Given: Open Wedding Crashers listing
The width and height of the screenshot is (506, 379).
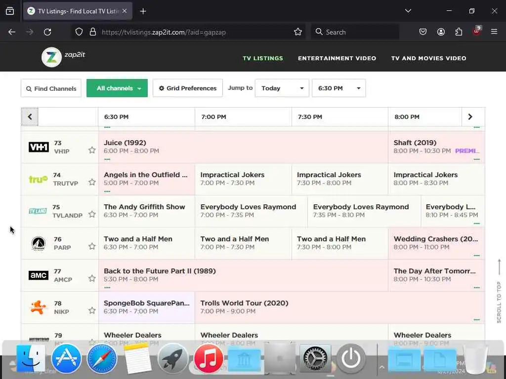Looking at the screenshot, I should coord(436,243).
